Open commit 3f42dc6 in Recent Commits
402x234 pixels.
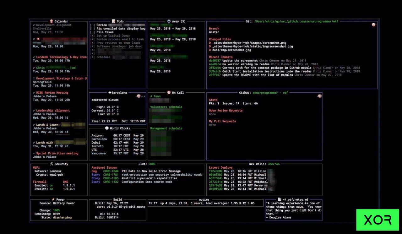pyautogui.click(x=215, y=68)
